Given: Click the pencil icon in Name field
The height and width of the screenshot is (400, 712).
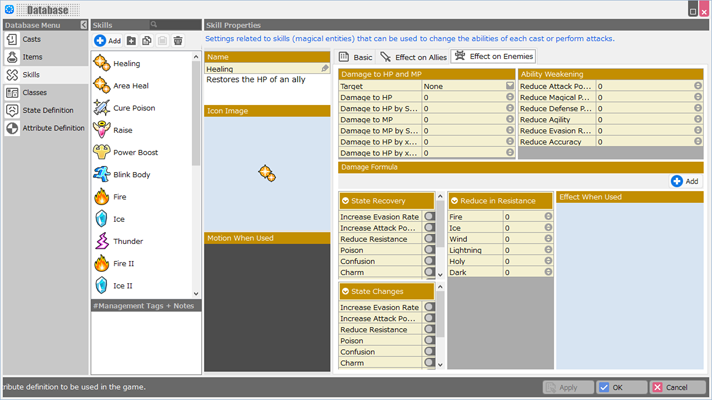Looking at the screenshot, I should [x=325, y=68].
